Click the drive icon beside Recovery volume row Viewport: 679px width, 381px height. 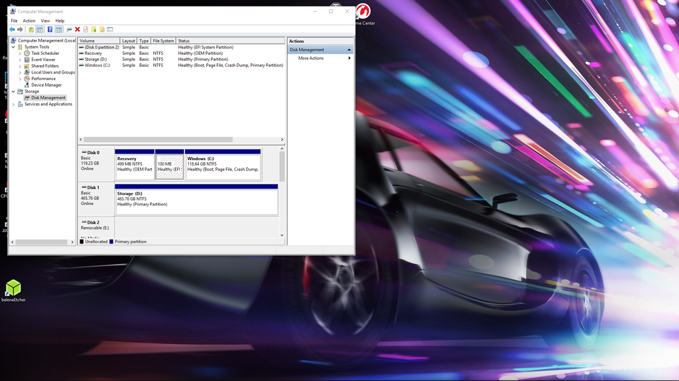82,53
